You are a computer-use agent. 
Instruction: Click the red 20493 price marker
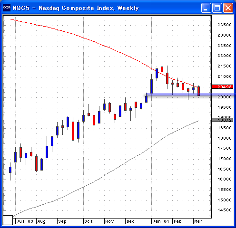pyautogui.click(x=222, y=87)
